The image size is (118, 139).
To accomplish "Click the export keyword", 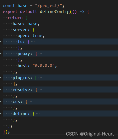I will coord(10,12).
